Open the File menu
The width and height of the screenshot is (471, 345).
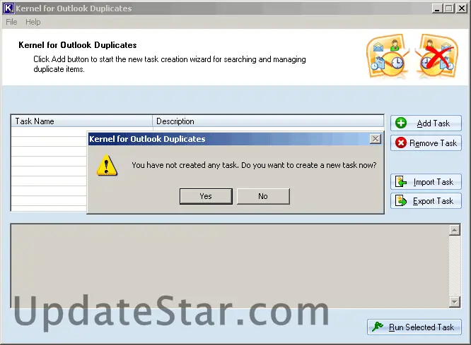click(x=11, y=22)
